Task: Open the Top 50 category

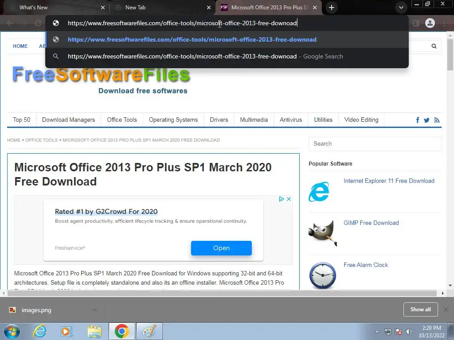Action: coord(21,120)
